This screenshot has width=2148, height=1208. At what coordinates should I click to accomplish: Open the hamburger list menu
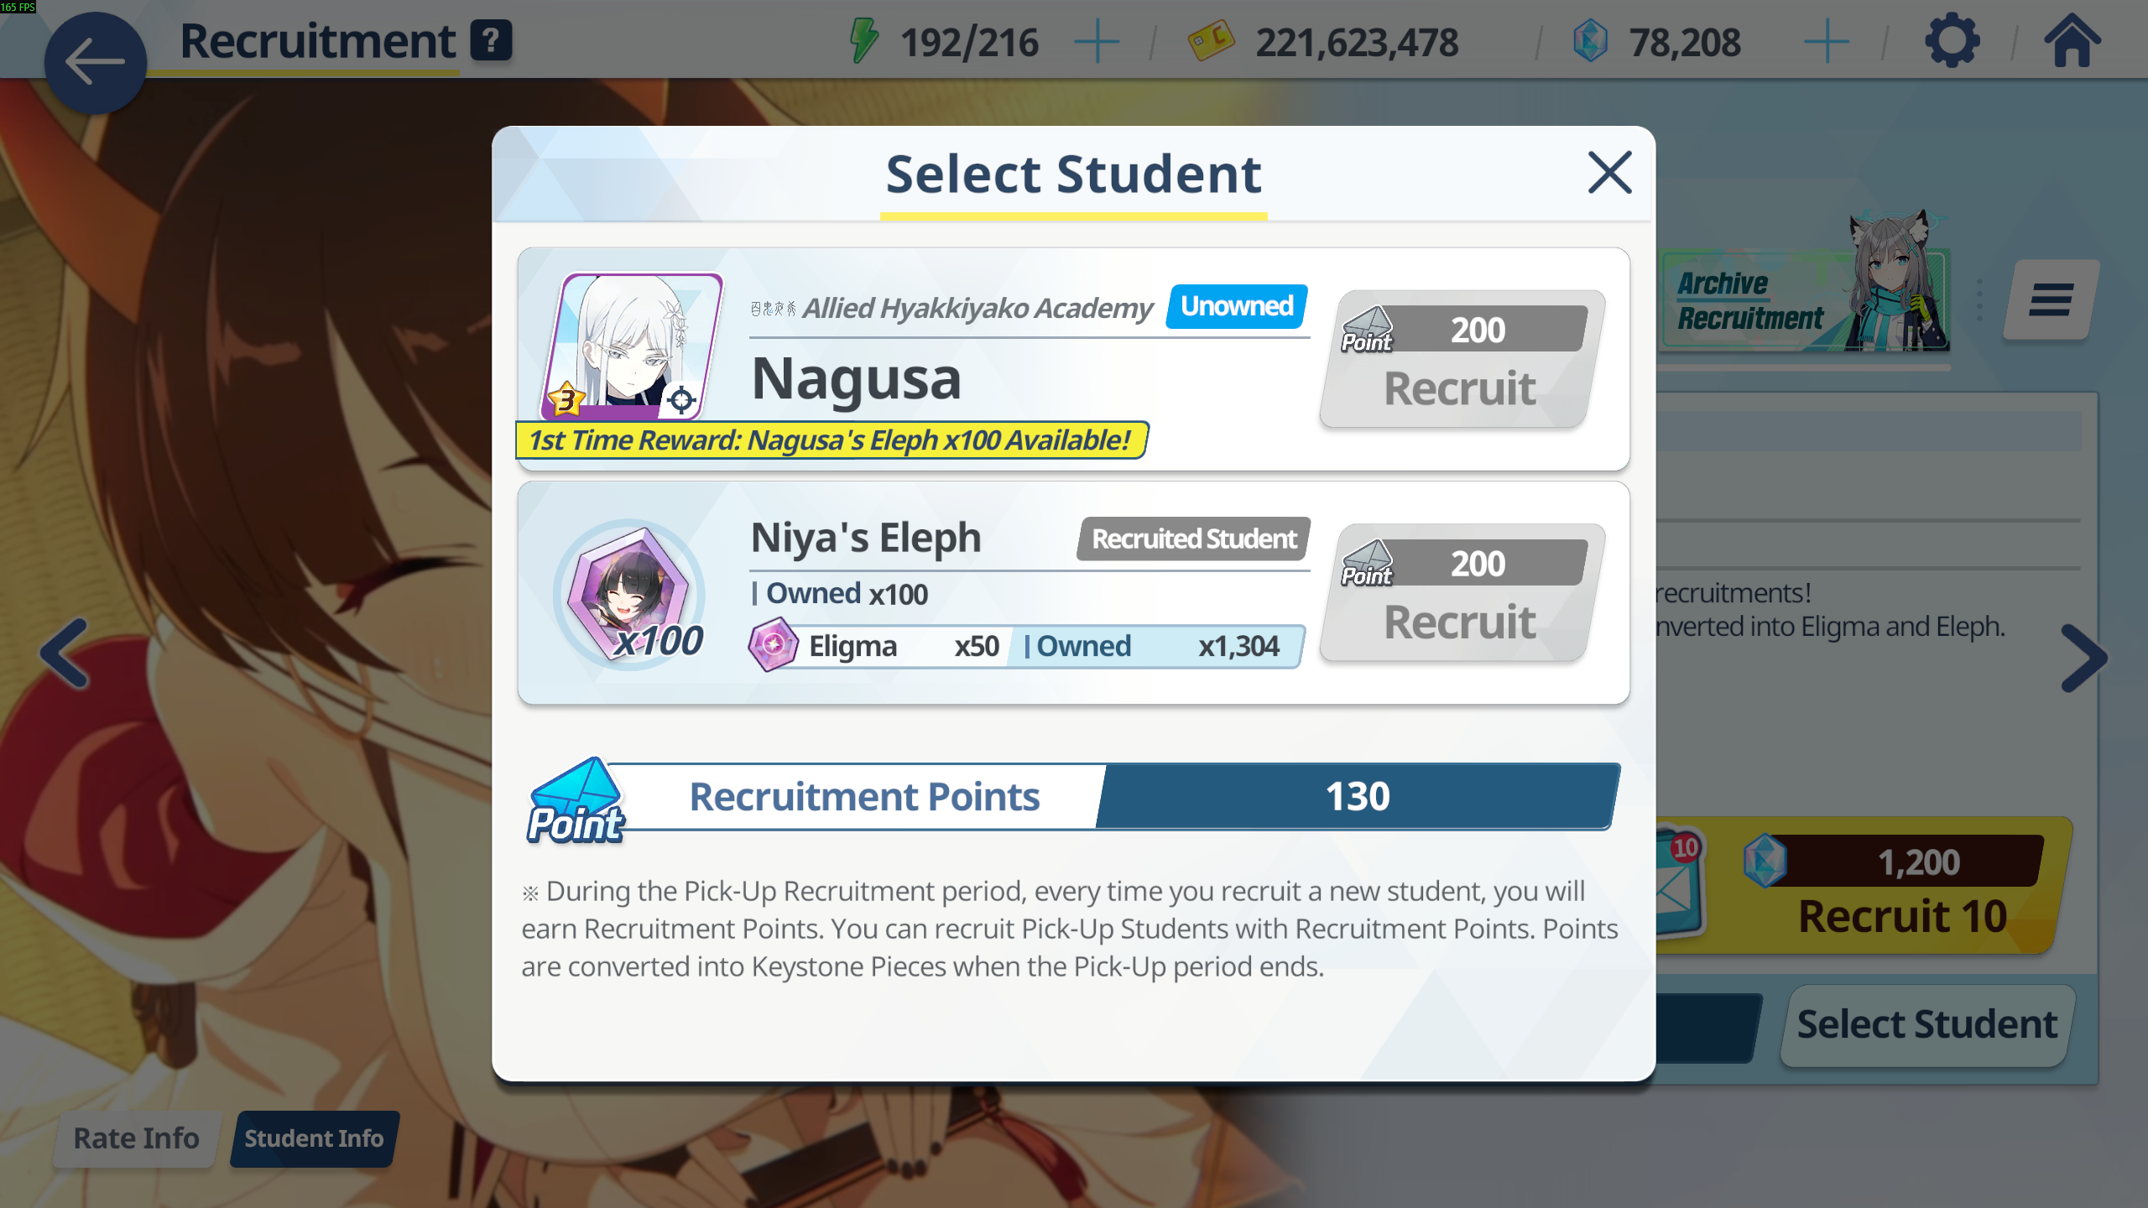(2051, 300)
